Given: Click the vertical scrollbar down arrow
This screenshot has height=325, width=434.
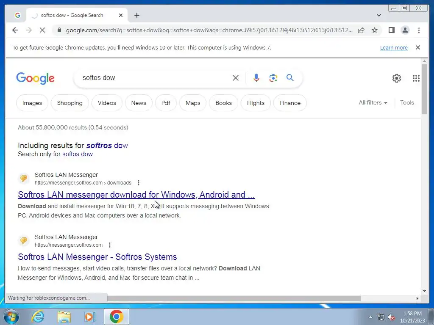Looking at the screenshot, I should 424,291.
